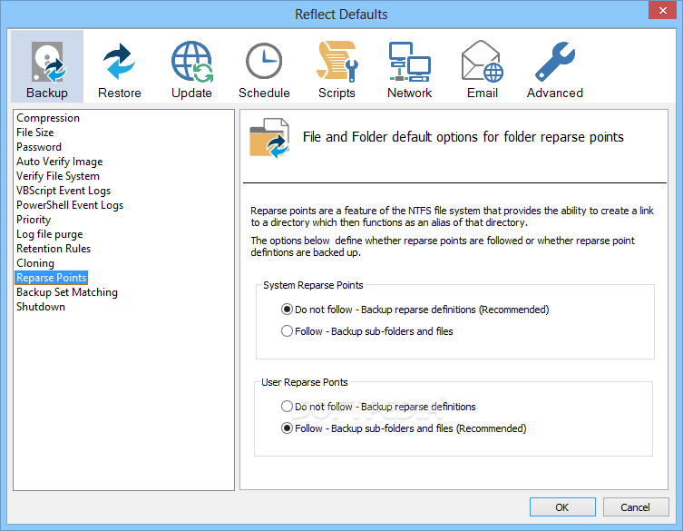Open the Update settings globe icon

[x=191, y=66]
